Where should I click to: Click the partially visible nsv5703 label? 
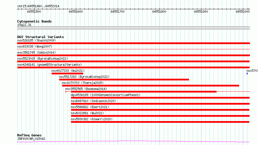252,71
